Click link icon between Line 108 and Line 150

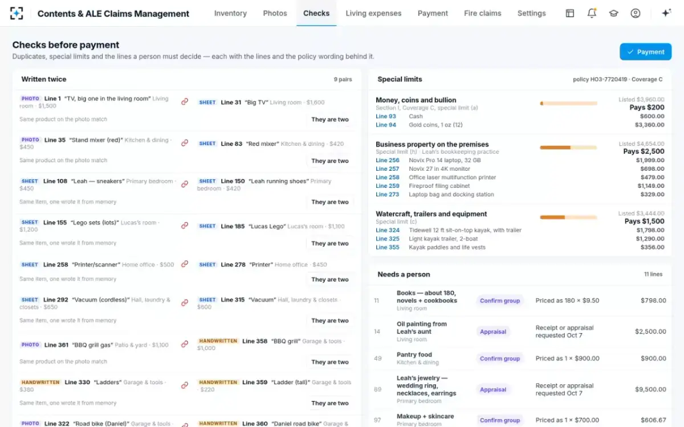pos(185,184)
